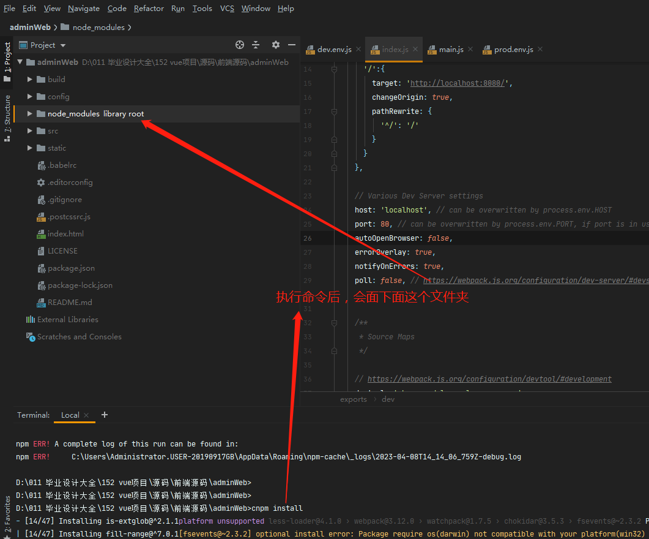Image resolution: width=649 pixels, height=539 pixels.
Task: Expand the node_modules folder arrow
Action: 29,113
